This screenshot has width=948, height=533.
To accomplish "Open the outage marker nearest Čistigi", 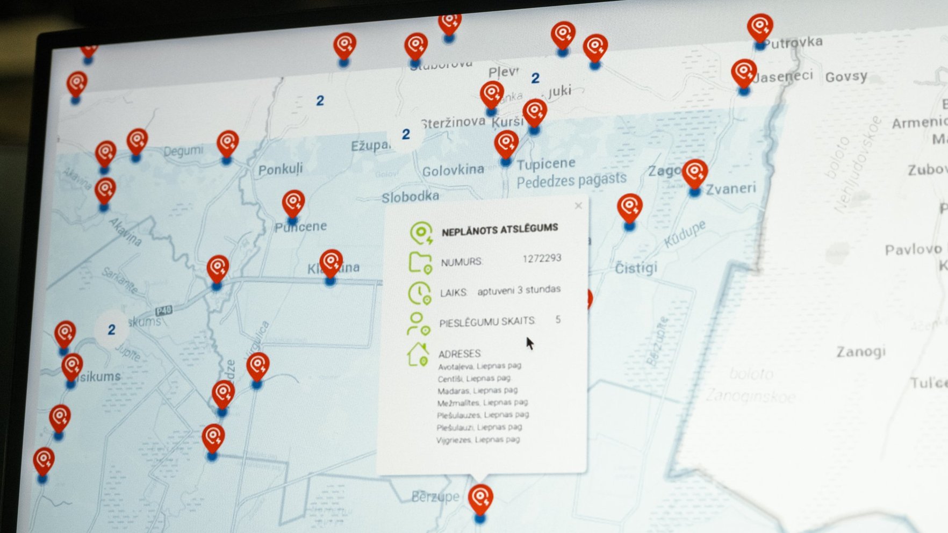I will [630, 210].
